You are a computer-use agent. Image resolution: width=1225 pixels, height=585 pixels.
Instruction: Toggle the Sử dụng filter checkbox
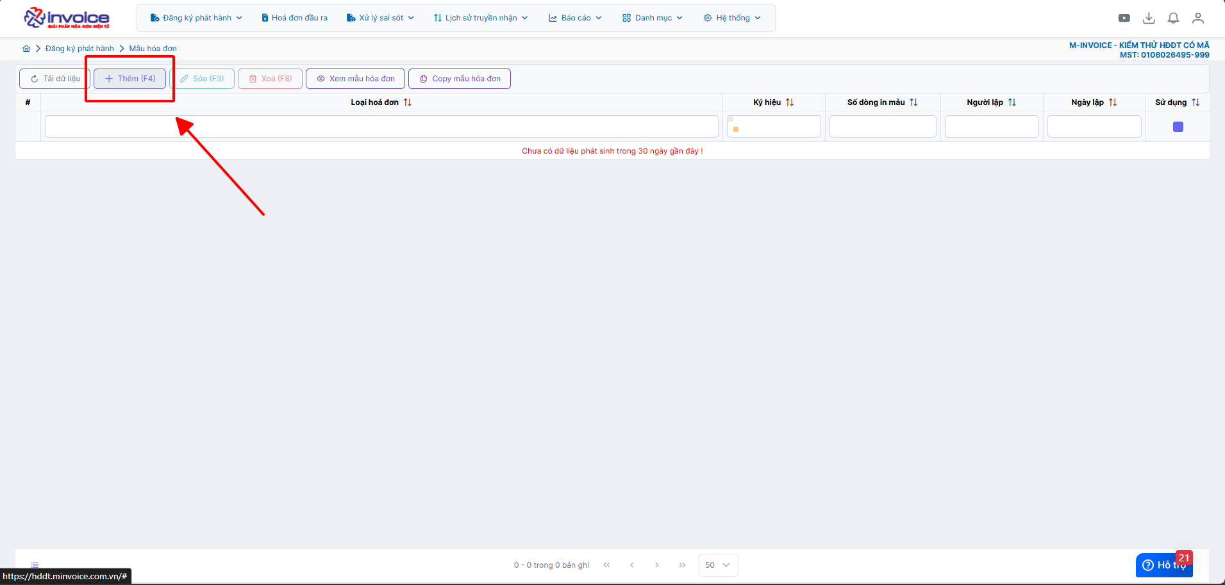click(x=1178, y=127)
